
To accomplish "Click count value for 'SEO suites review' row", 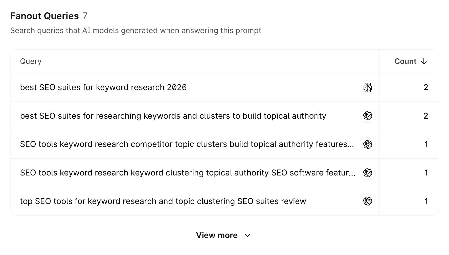I will [426, 201].
